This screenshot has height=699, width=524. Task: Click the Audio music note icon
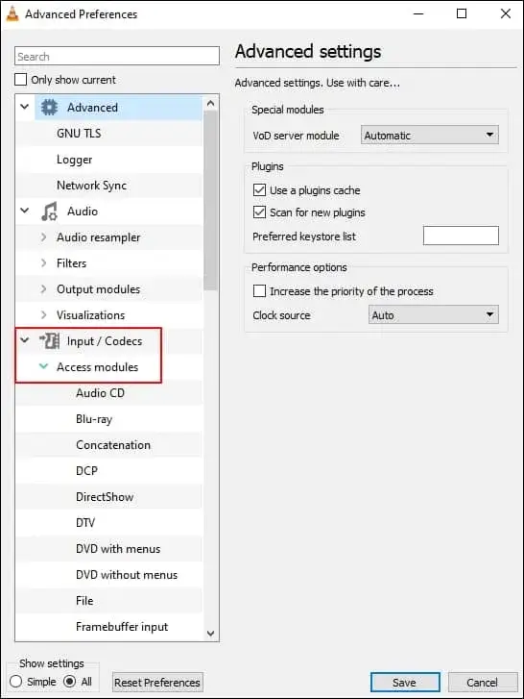[x=49, y=212]
